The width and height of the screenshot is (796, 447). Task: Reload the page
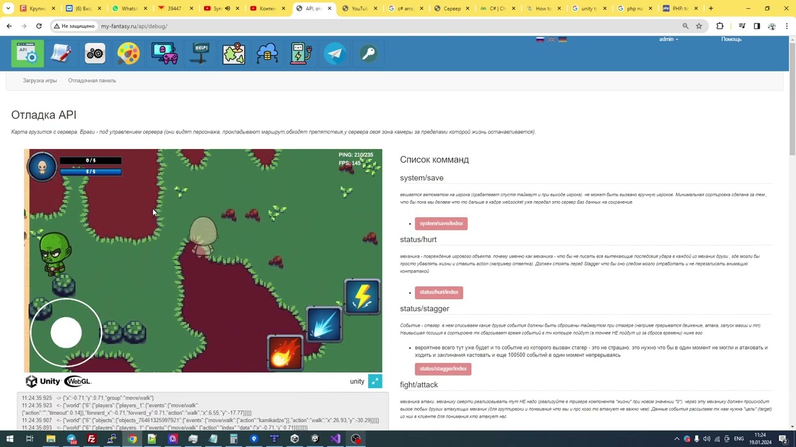[x=39, y=26]
